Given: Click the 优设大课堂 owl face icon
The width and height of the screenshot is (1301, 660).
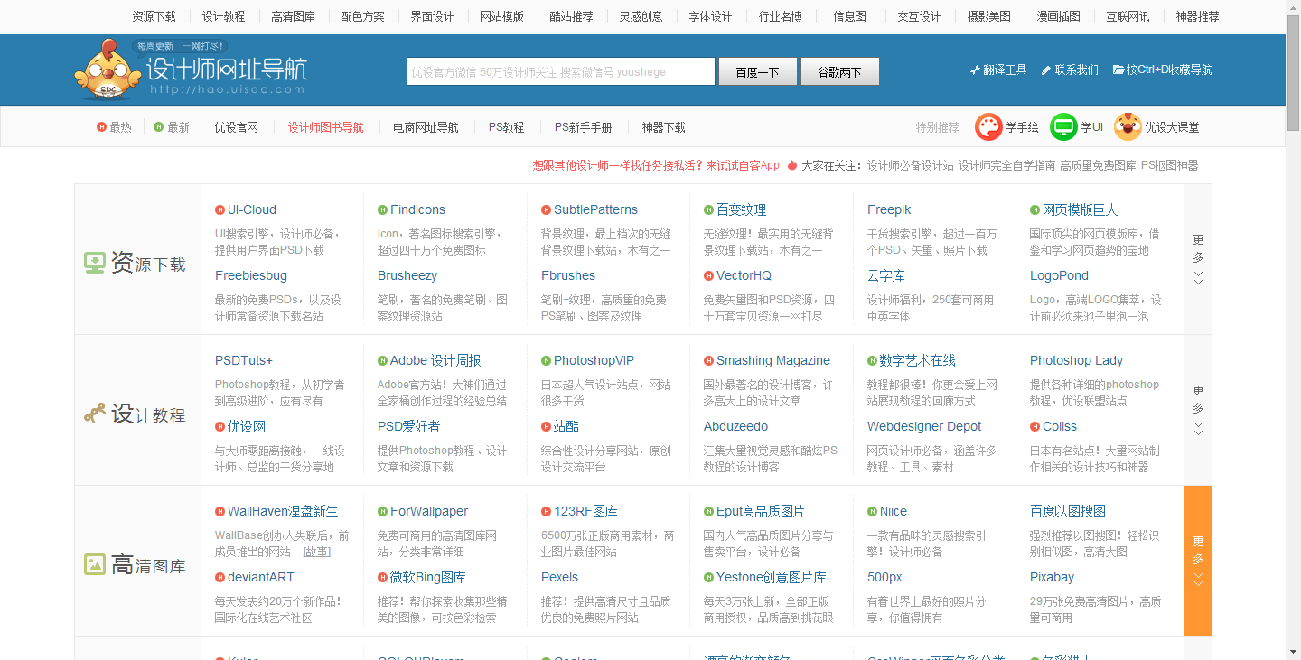Looking at the screenshot, I should click(1127, 126).
